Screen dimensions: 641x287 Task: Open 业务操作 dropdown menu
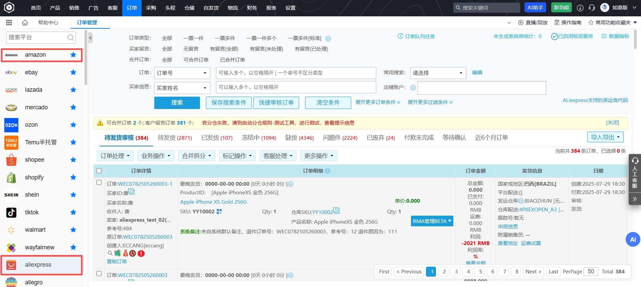[x=156, y=156]
